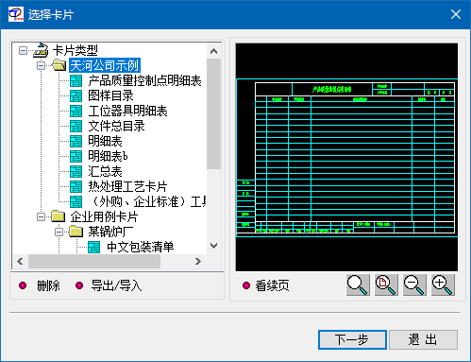
Task: Click the 下一步 button
Action: (x=352, y=339)
